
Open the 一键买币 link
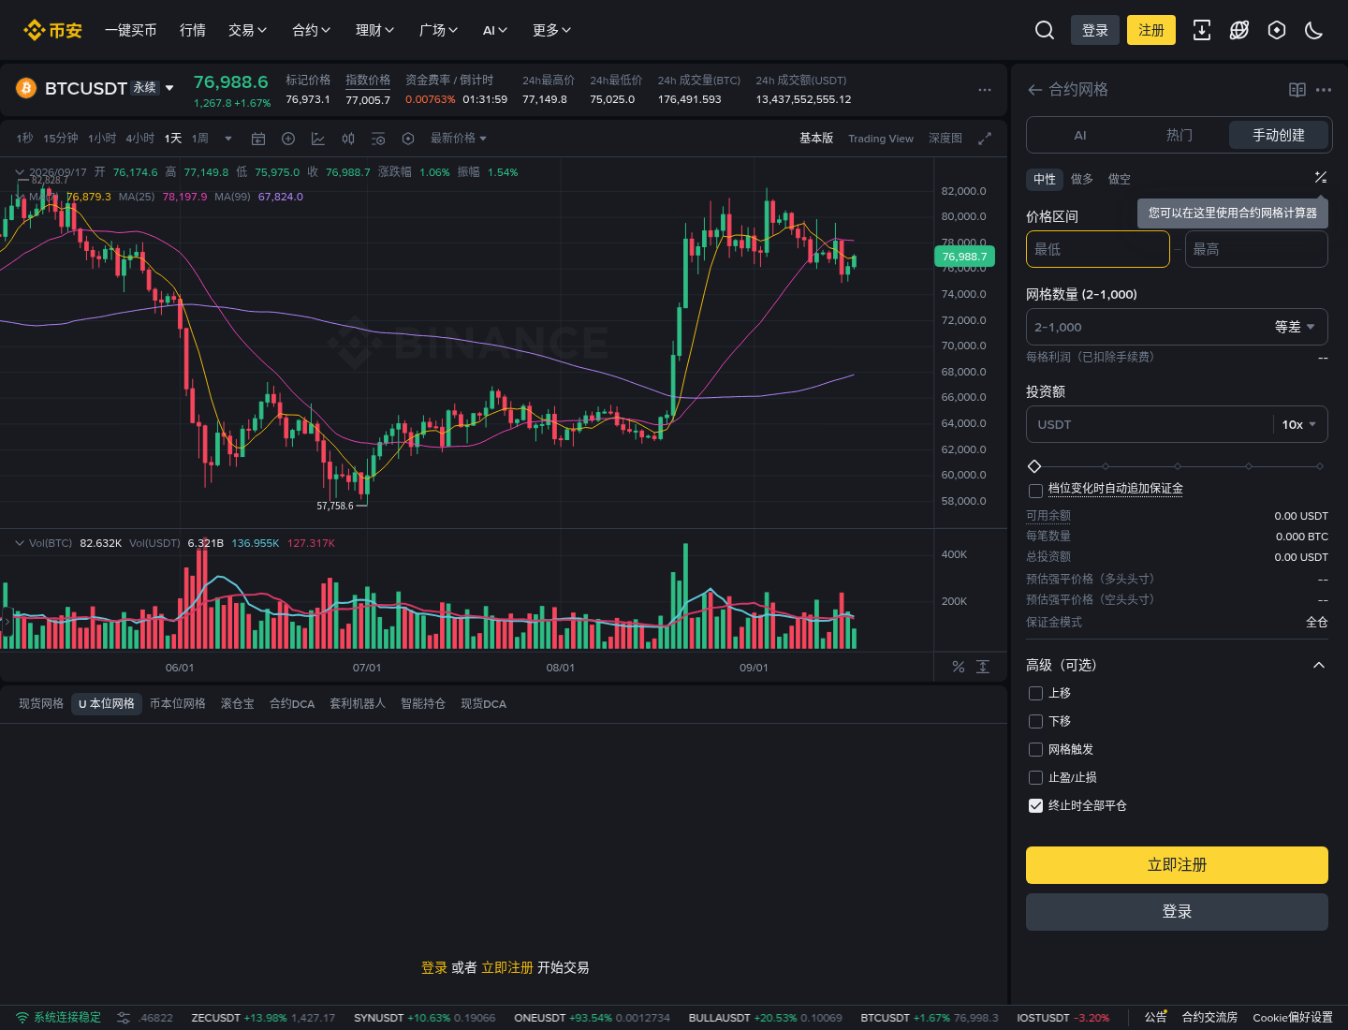tap(131, 30)
